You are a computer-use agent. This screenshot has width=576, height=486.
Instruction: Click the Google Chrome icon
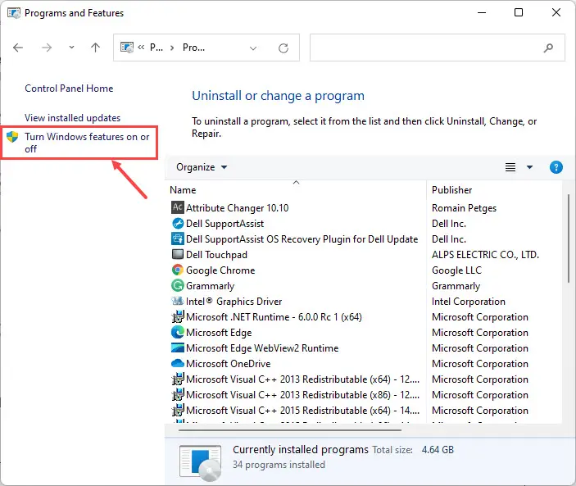coord(178,270)
